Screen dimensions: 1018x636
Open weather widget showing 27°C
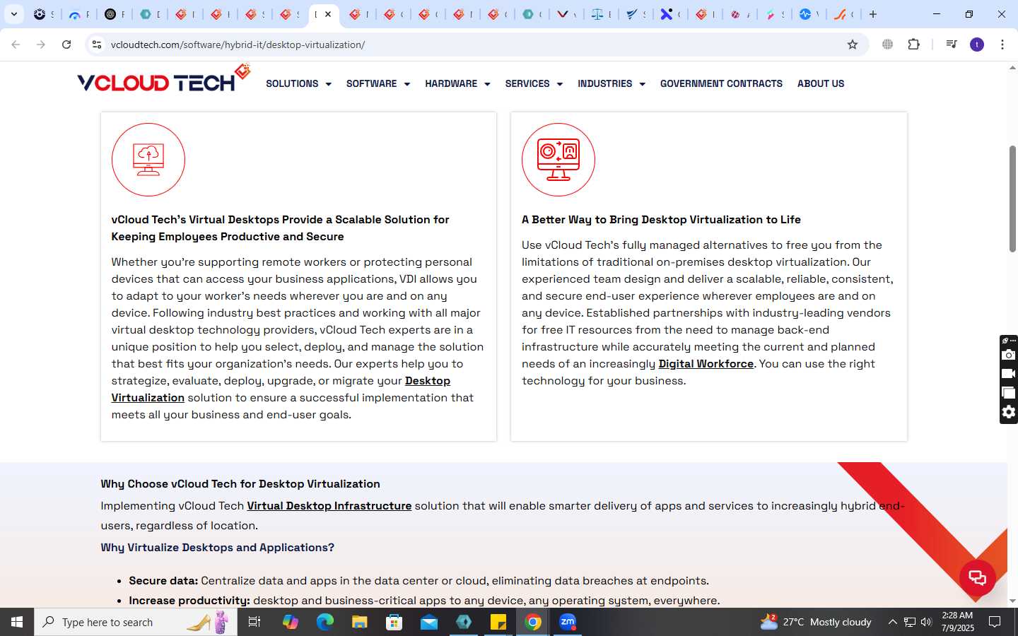[x=816, y=622]
